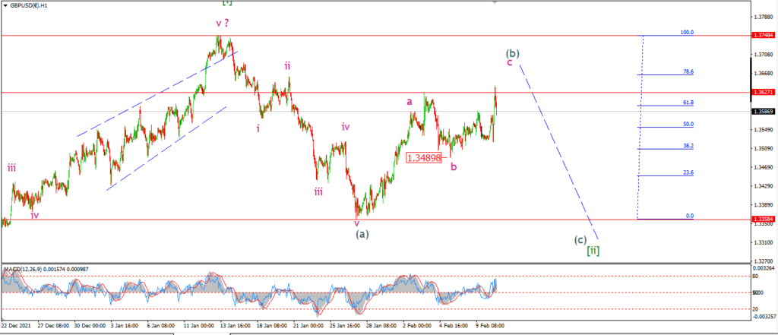Open the GBPUSD H1 chart dropdown arrow
Viewport: 778px width, 335px height.
coord(5,5)
